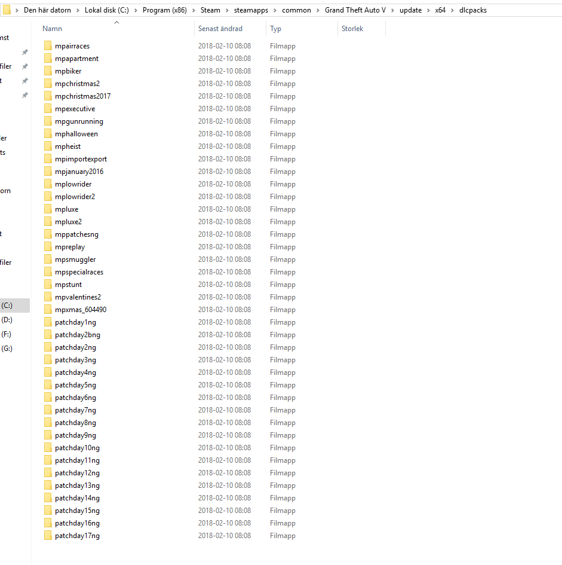The width and height of the screenshot is (562, 565).
Task: Click the mpchristmas2 folder icon
Action: point(48,84)
